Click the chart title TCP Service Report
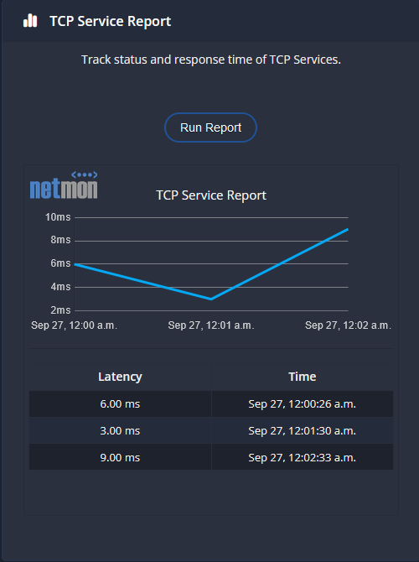 (x=211, y=195)
